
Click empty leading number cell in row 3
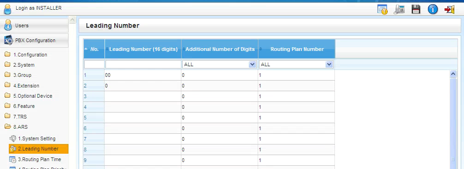point(143,96)
